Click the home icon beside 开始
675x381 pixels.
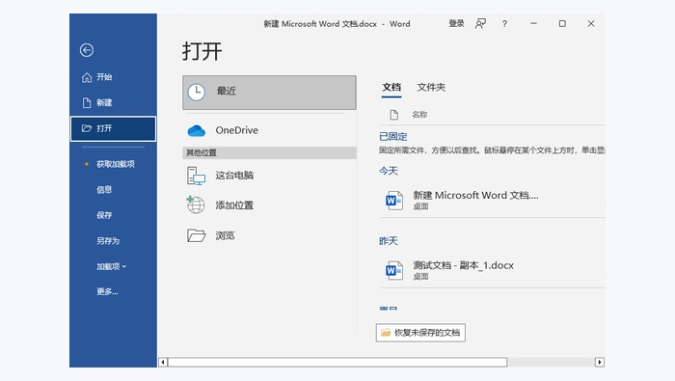tap(87, 77)
